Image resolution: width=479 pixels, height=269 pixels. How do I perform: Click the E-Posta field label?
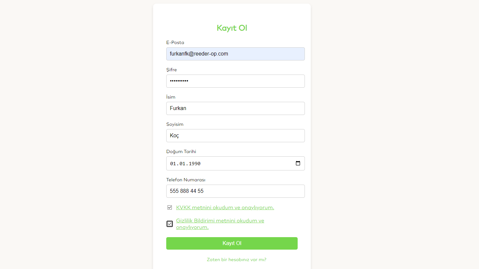click(x=175, y=42)
